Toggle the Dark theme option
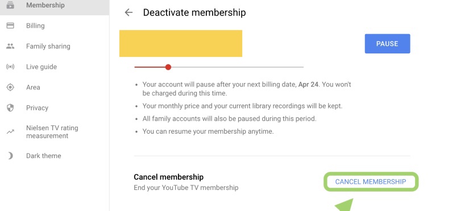 click(55, 156)
